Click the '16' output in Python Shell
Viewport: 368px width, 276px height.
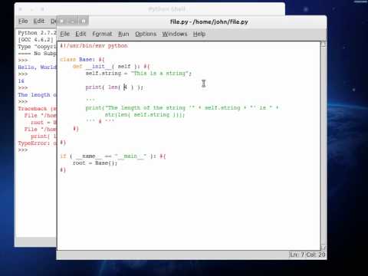coord(21,81)
